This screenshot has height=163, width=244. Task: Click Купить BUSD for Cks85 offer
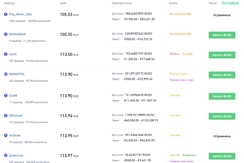tap(222, 96)
